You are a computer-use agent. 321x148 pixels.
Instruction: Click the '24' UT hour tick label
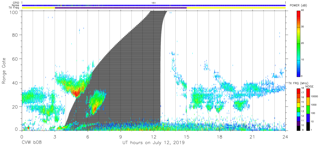285,137
